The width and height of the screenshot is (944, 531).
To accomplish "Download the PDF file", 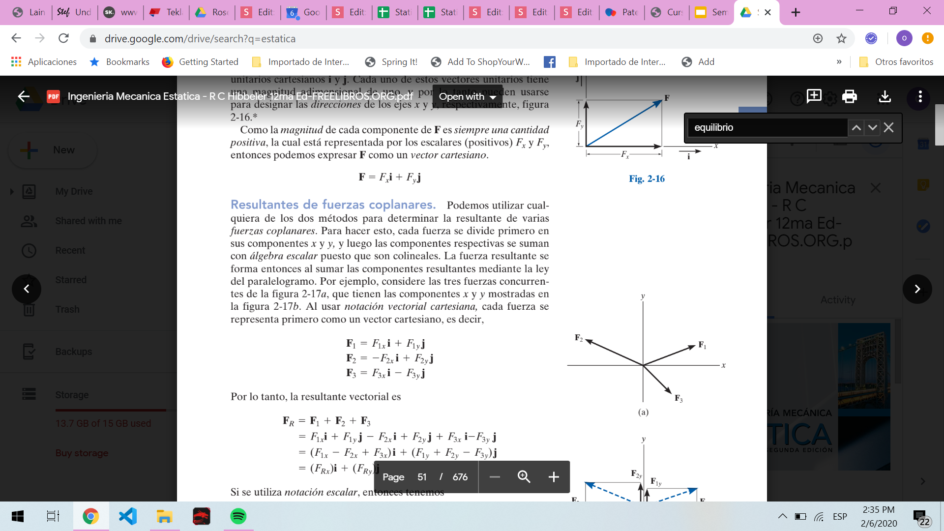I will click(885, 96).
